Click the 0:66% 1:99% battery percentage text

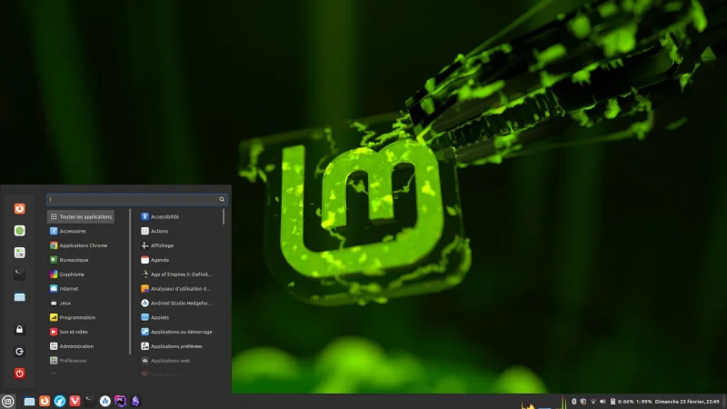point(634,402)
